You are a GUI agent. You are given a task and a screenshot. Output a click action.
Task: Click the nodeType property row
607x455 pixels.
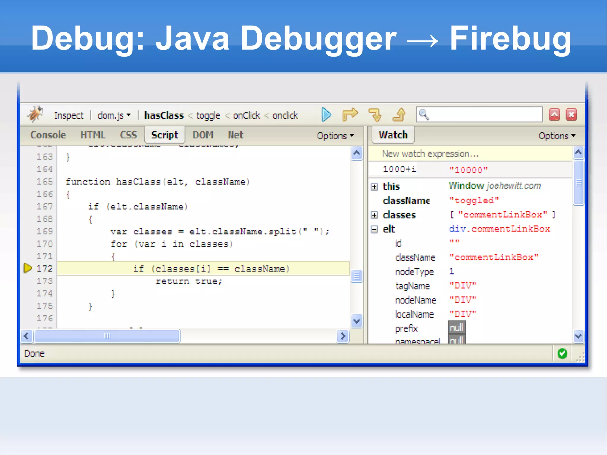tap(470, 272)
